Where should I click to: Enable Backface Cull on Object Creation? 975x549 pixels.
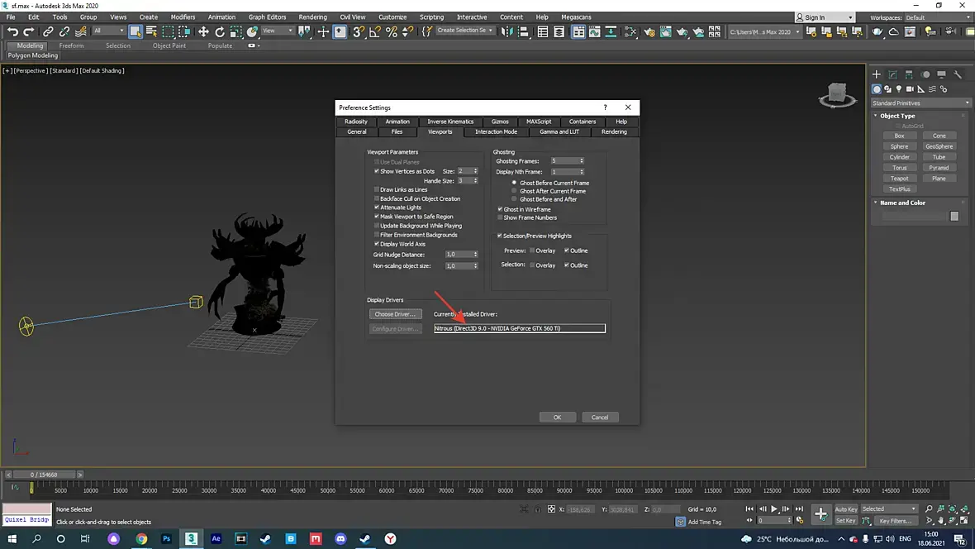377,198
